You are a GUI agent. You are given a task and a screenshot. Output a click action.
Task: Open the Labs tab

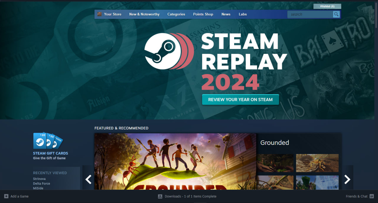coord(243,14)
